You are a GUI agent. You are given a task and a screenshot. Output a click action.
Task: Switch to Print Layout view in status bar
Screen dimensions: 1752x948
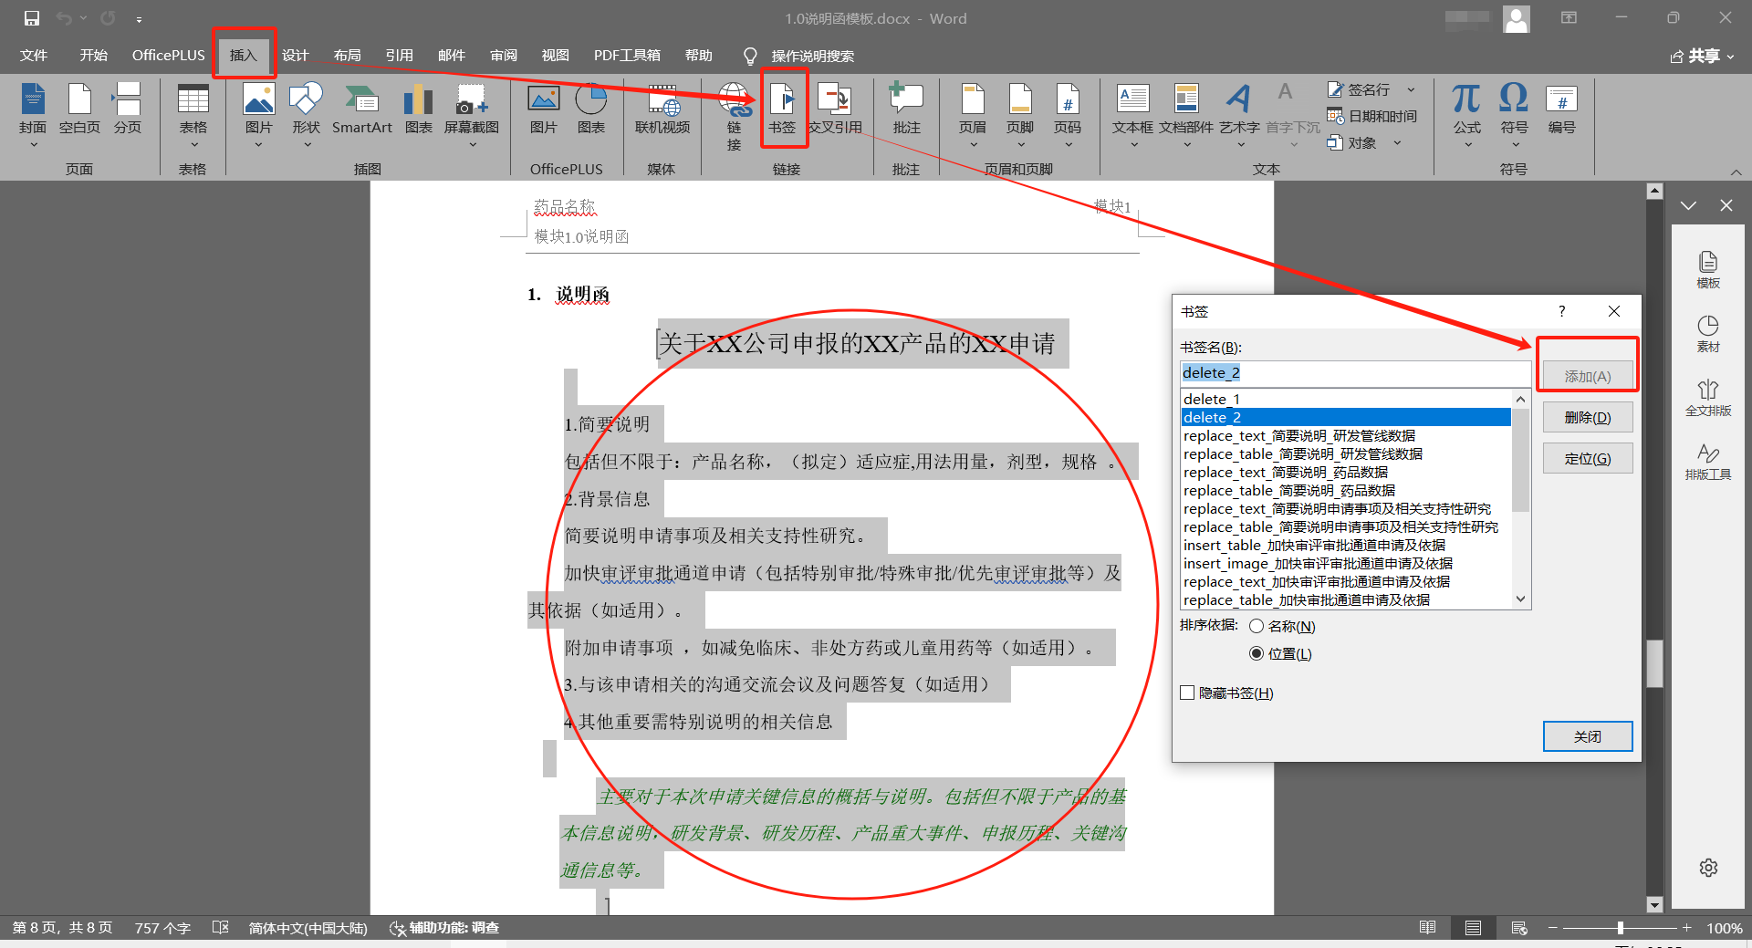[x=1473, y=928]
